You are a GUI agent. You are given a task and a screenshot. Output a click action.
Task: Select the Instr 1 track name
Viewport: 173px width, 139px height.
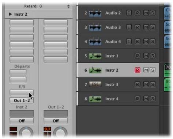point(112,56)
